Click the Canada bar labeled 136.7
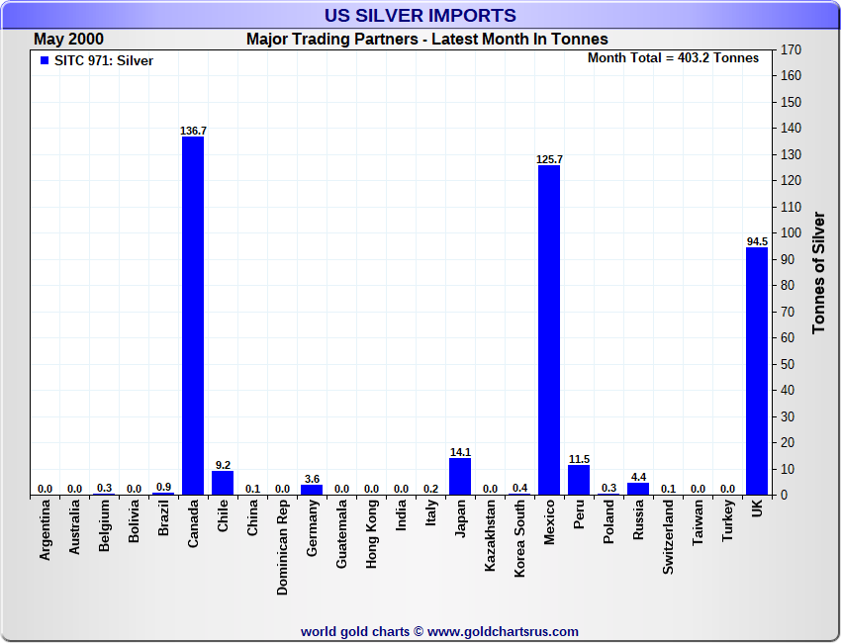 click(x=193, y=316)
